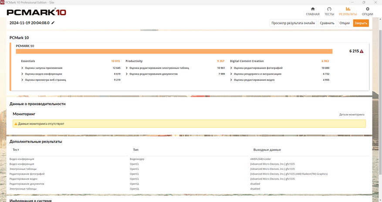Click the Тест column header

(x=16, y=150)
